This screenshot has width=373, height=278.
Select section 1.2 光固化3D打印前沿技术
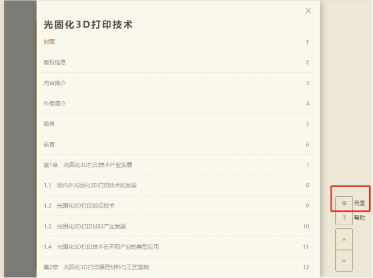[79, 206]
